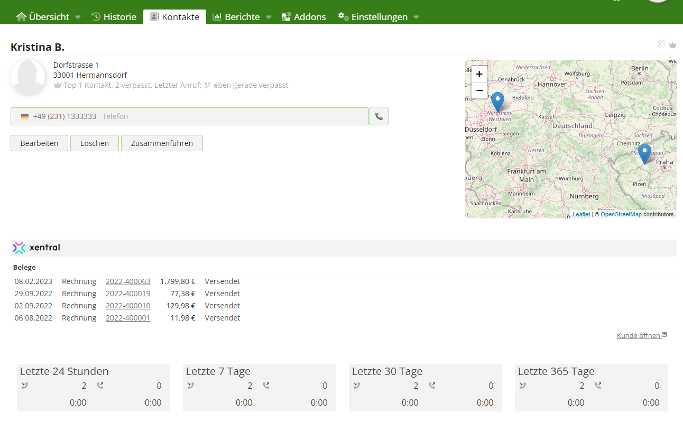Click the phone call icon button
683x430 pixels.
click(x=379, y=116)
